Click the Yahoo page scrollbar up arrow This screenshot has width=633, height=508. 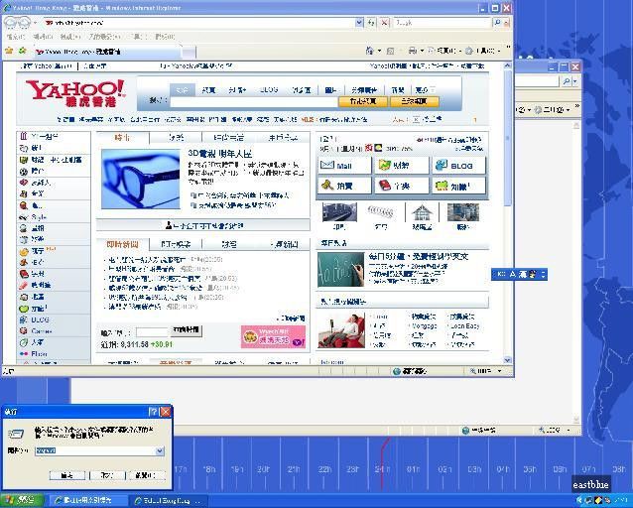click(507, 65)
